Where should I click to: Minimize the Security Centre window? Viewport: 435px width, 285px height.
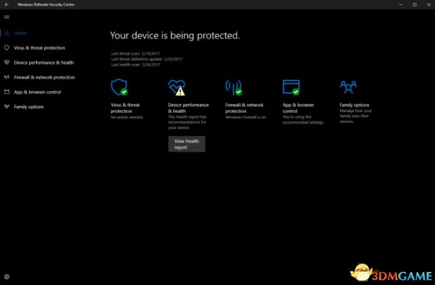tap(400, 5)
